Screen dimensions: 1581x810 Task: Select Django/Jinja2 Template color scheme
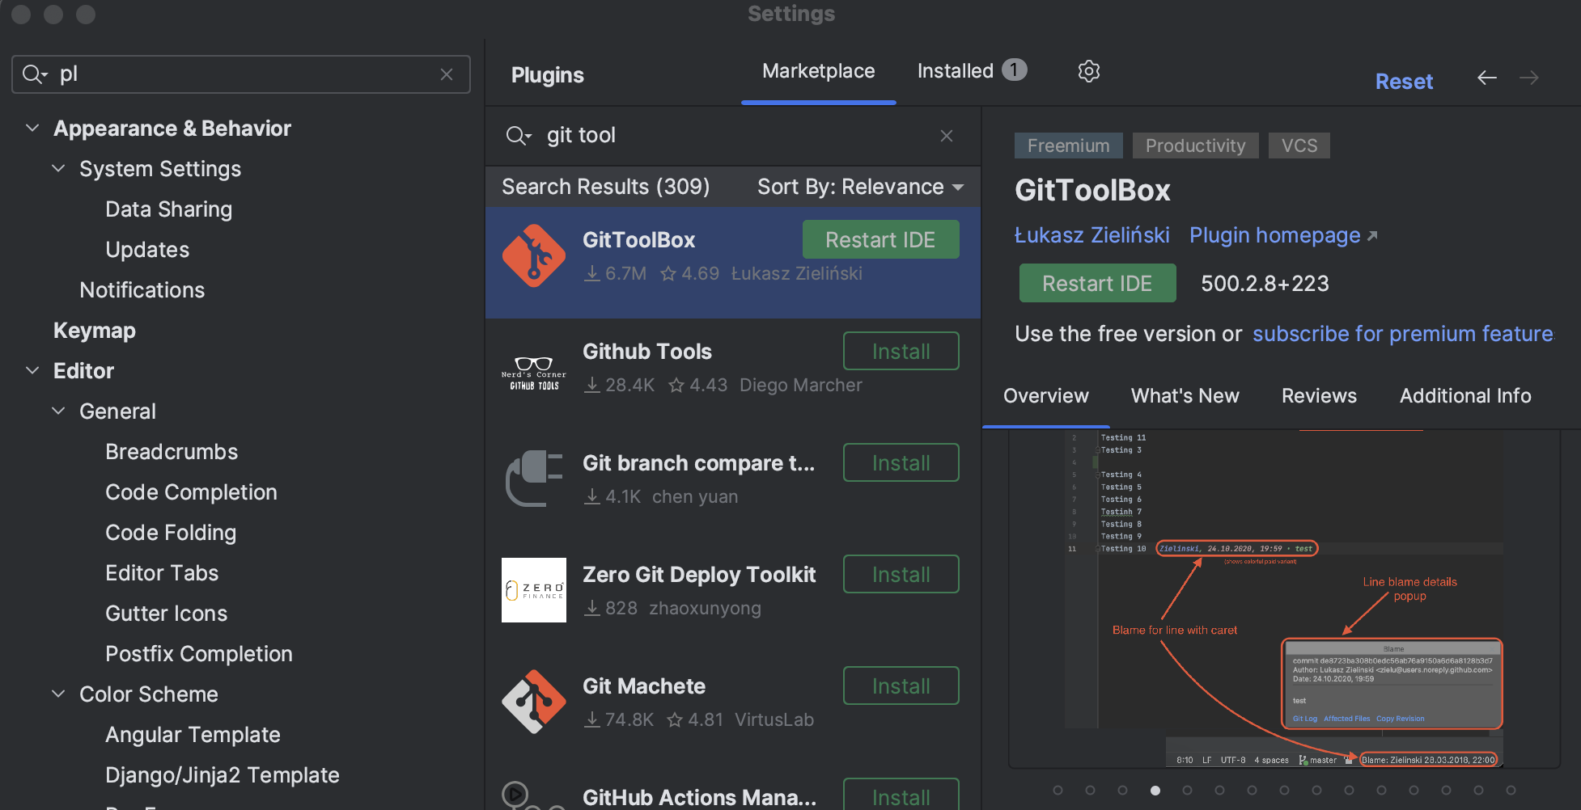[222, 775]
